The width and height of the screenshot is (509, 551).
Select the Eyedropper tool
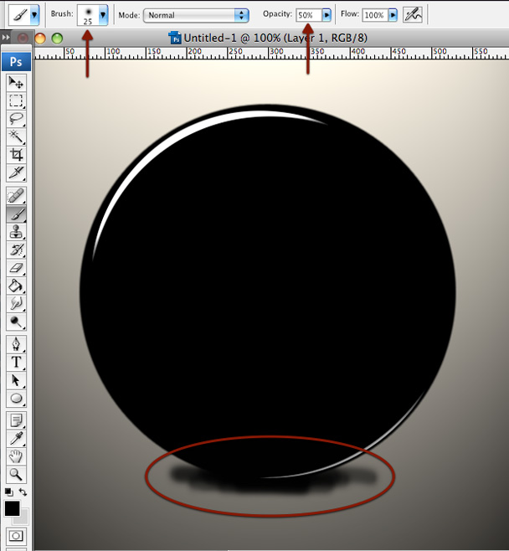pos(16,439)
